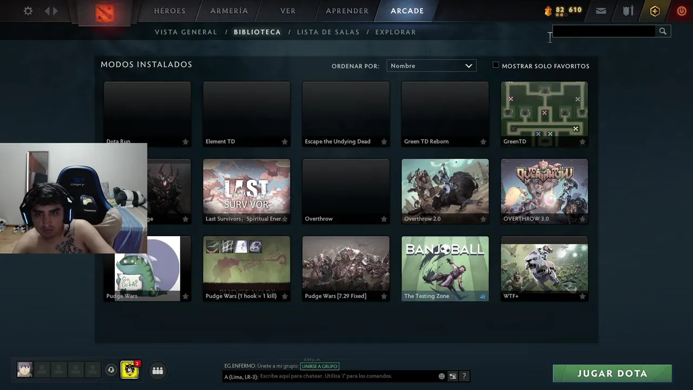The width and height of the screenshot is (693, 390).
Task: Open chat help question mark
Action: point(464,376)
